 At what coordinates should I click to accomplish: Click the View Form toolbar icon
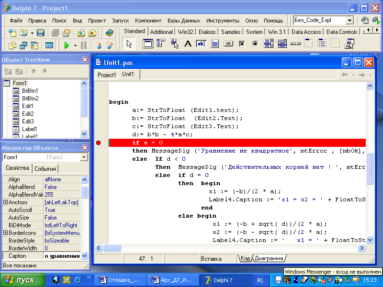click(x=23, y=45)
